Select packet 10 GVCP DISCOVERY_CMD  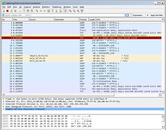[x=82, y=46]
